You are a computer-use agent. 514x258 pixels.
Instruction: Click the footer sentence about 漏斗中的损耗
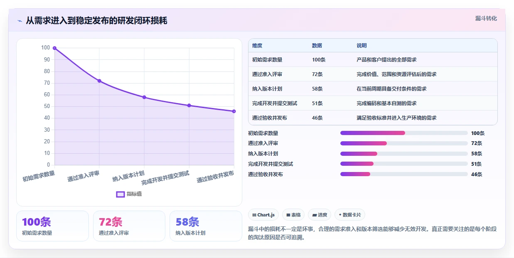pos(373,233)
